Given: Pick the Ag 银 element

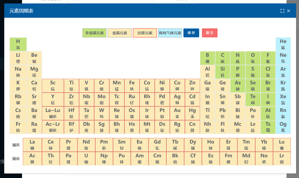Looking at the screenshot, I should coord(177,99).
